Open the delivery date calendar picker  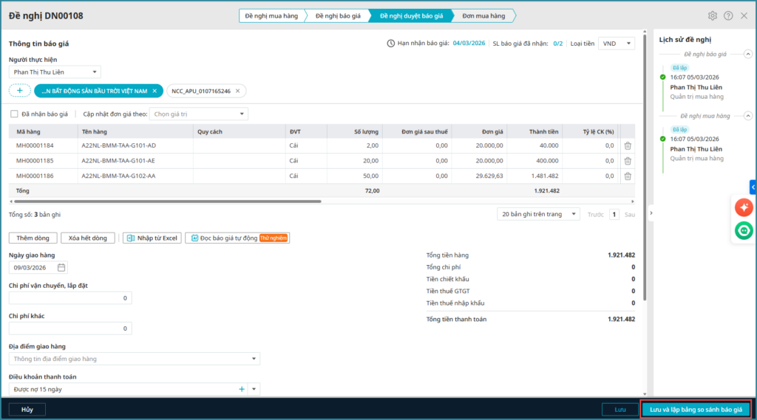point(61,268)
